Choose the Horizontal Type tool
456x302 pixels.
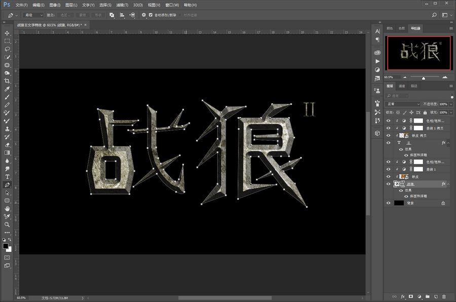[7, 176]
